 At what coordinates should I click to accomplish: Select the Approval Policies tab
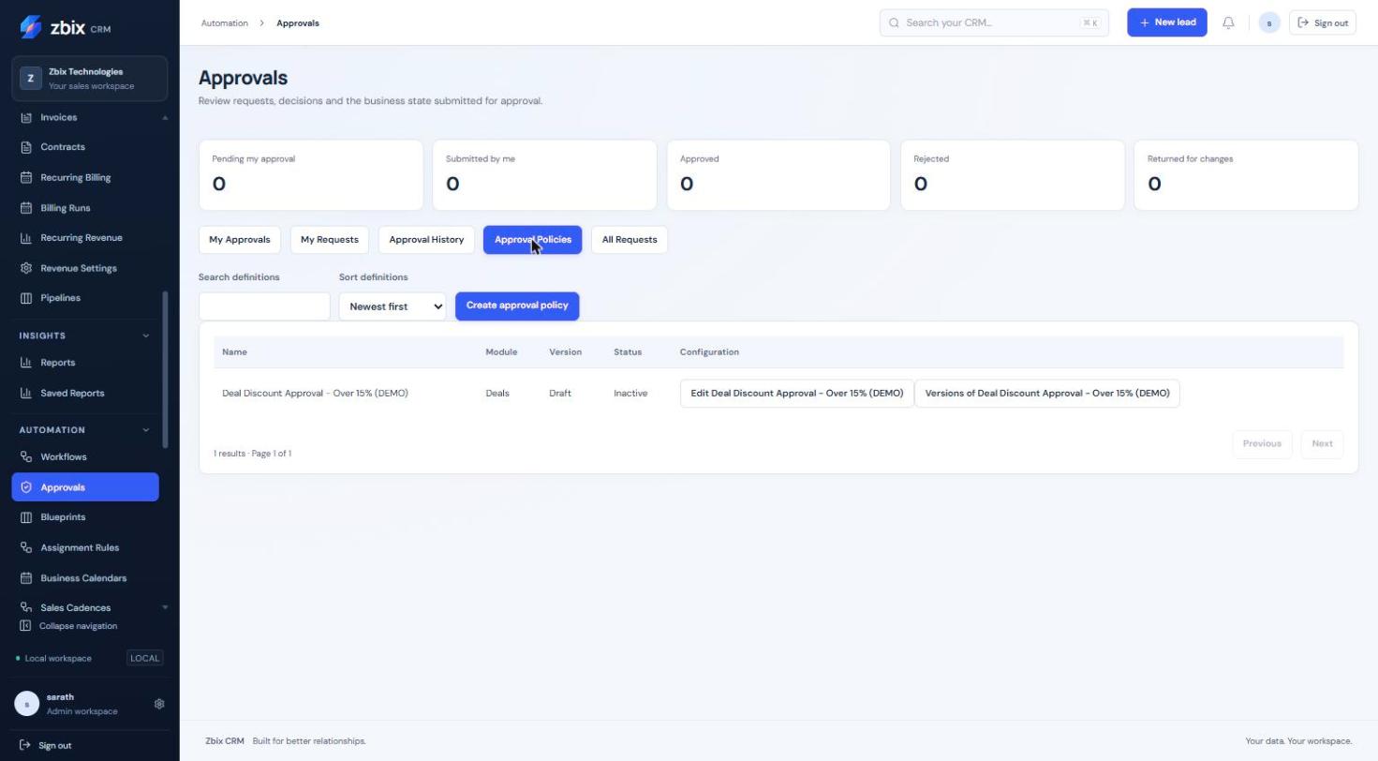[533, 240]
